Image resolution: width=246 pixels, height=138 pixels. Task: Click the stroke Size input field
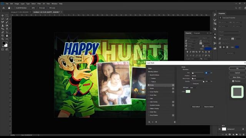click(207, 73)
